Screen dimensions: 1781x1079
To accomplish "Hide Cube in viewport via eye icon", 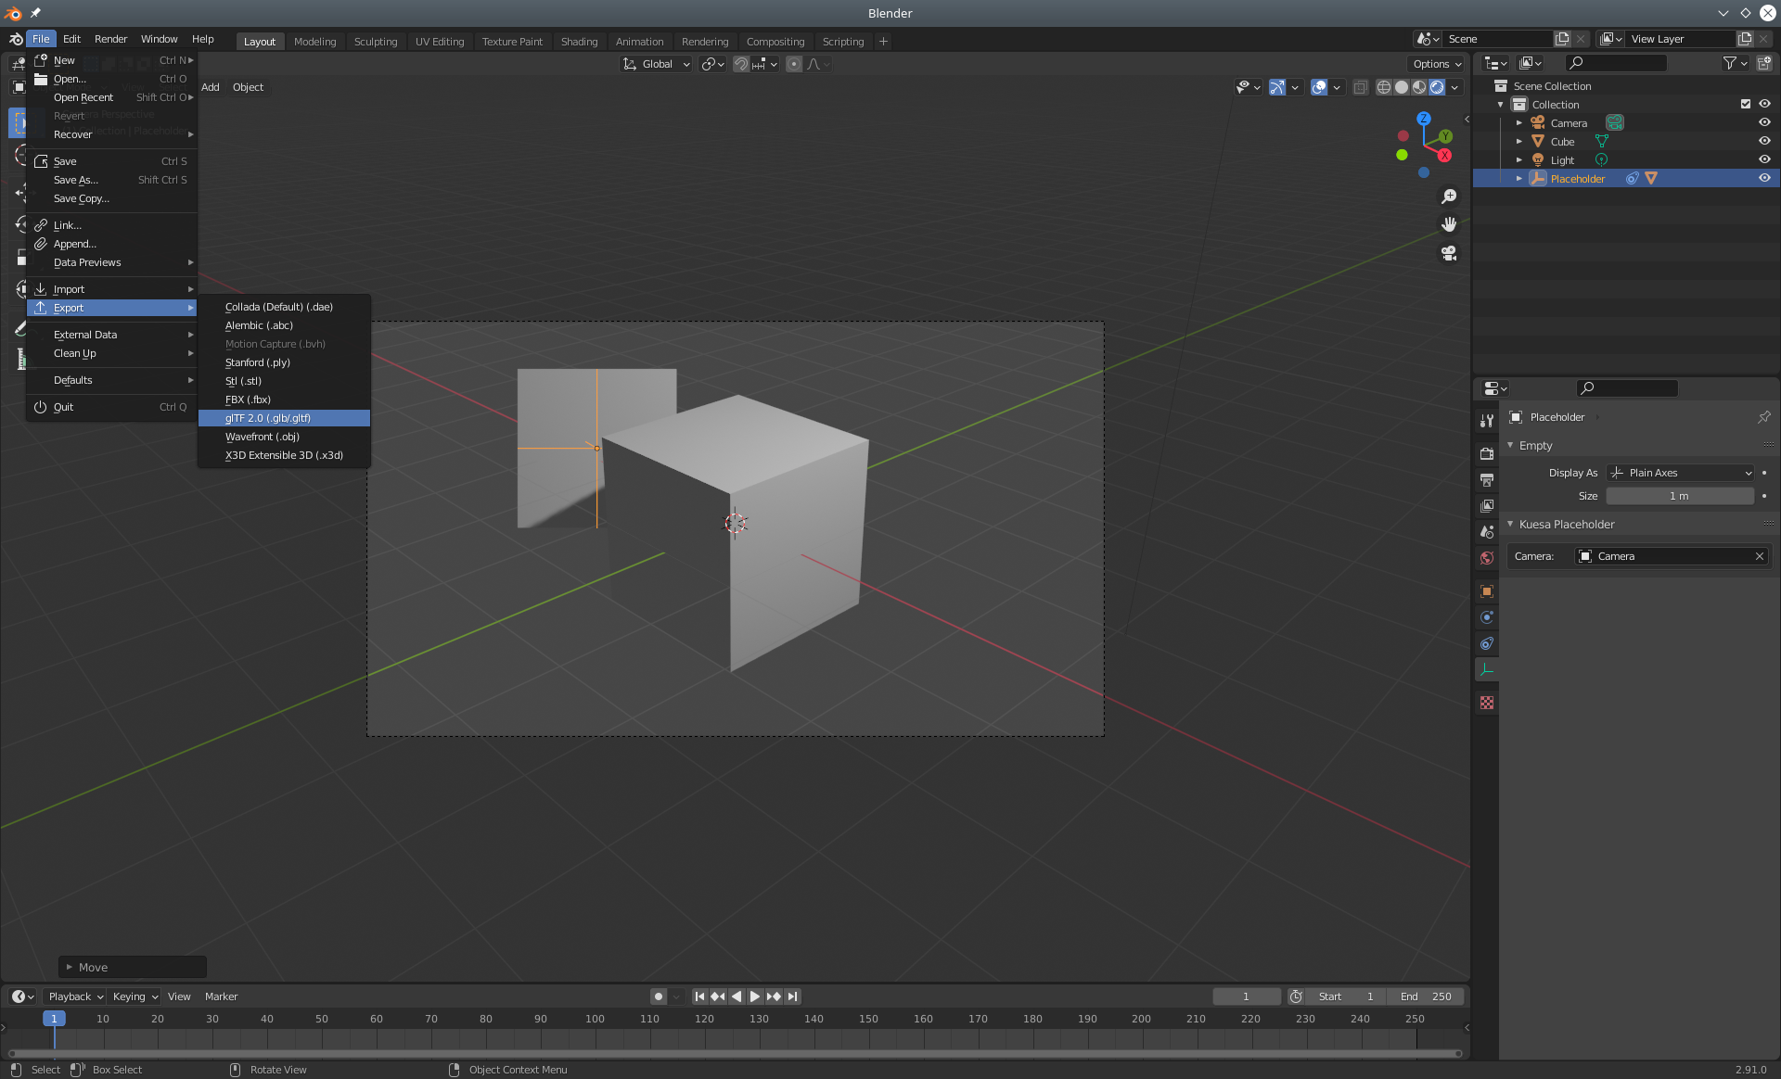I will (1764, 141).
